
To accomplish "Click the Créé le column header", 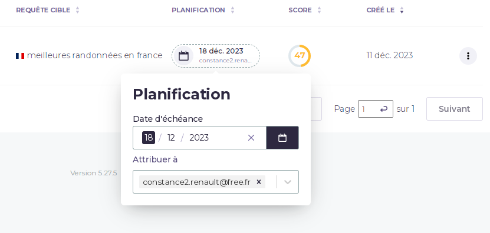I will [x=381, y=10].
